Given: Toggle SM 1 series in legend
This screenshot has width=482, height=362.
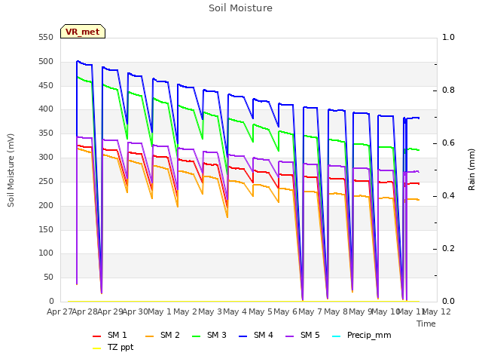Looking at the screenshot, I should 110,335.
